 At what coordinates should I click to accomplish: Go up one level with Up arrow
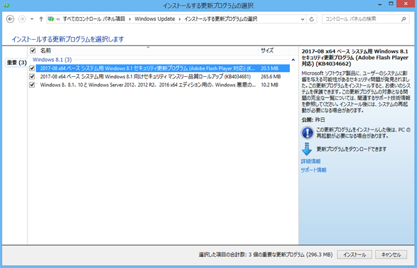point(41,19)
